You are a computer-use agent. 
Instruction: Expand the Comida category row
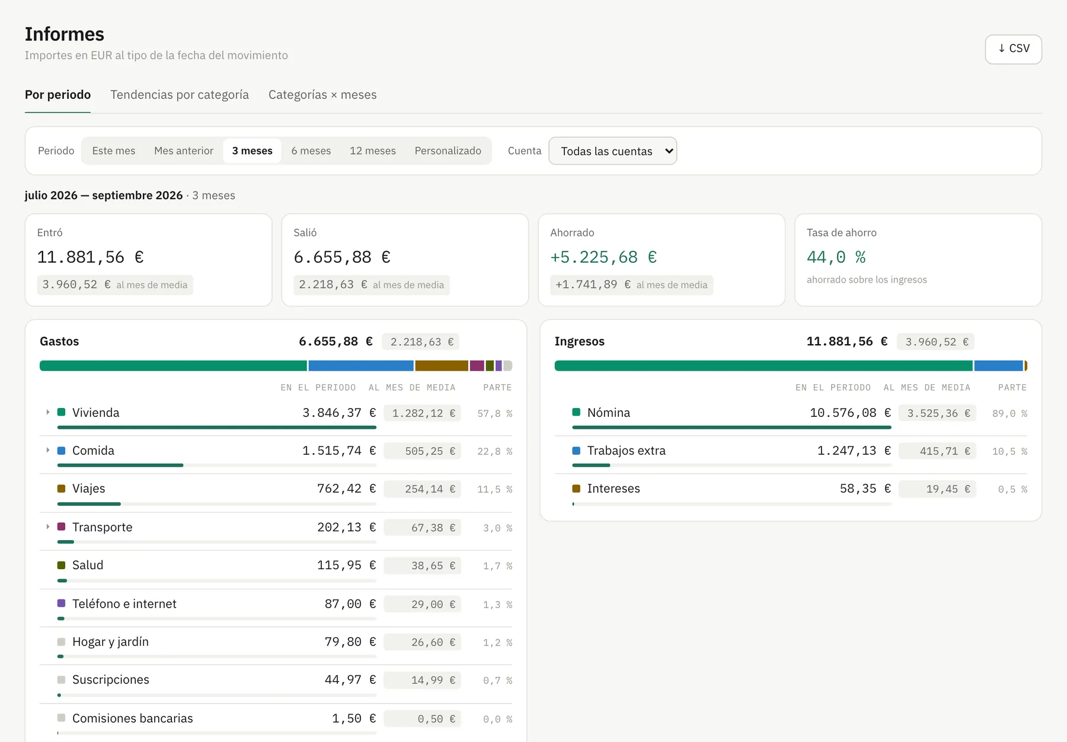[x=48, y=450]
